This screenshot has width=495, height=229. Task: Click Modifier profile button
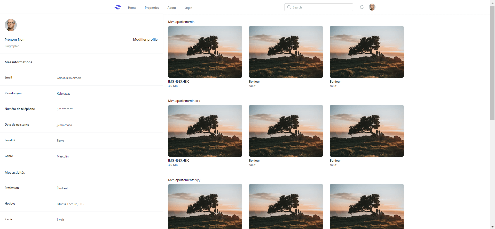[145, 39]
